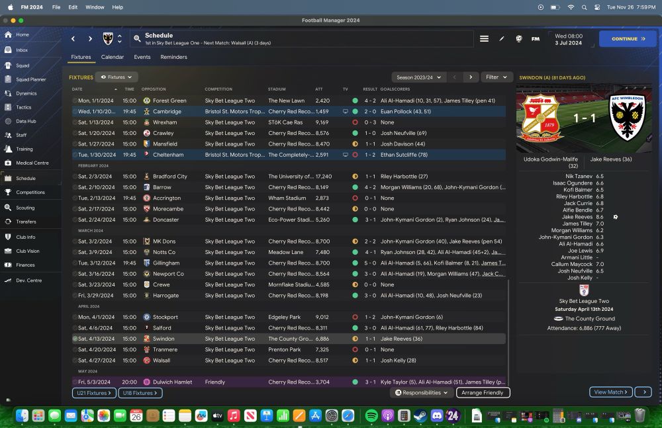Click the club switcher up/down chevrons
This screenshot has height=428, width=662.
point(120,39)
